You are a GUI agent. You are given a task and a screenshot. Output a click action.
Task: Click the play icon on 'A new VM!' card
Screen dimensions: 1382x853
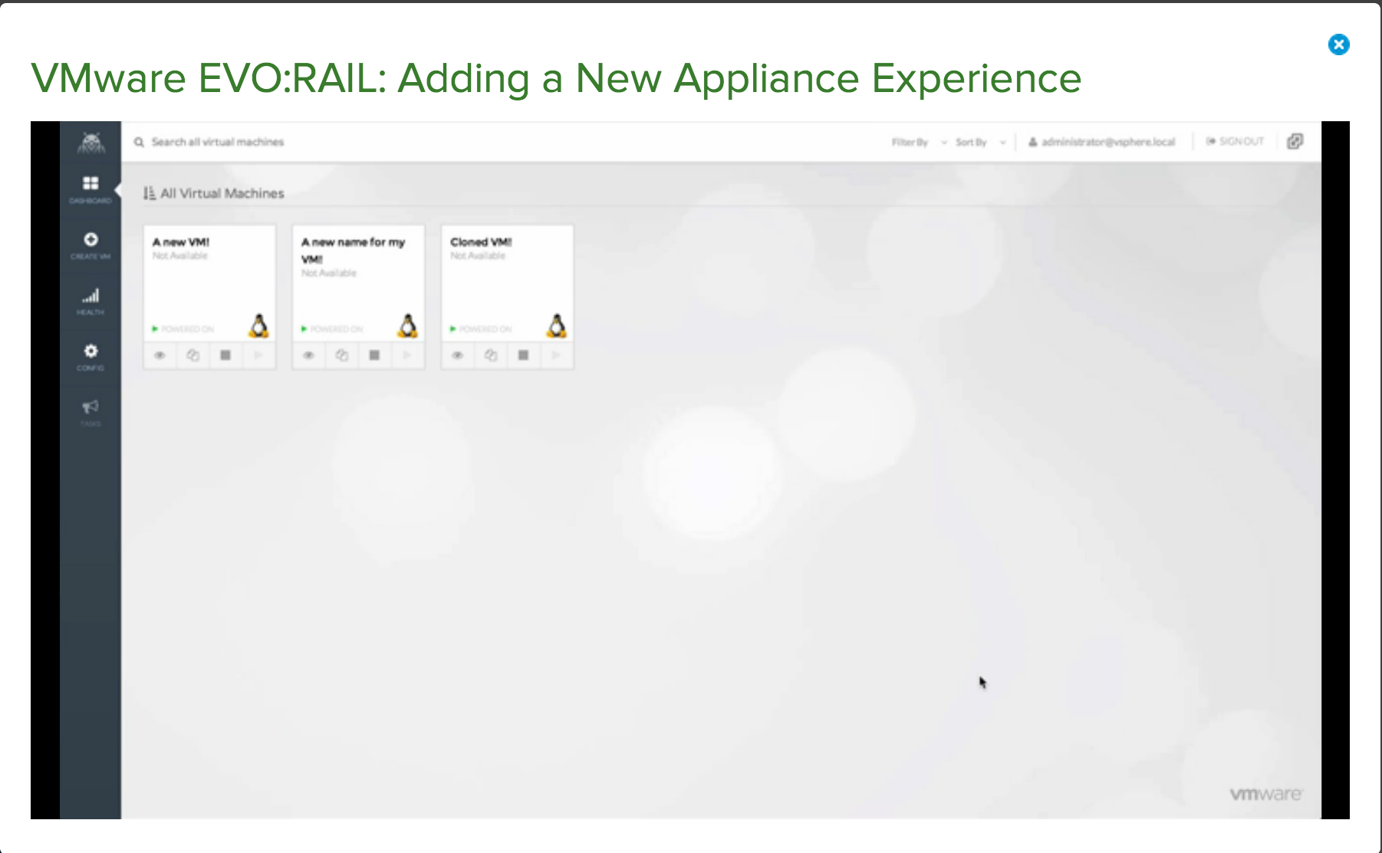point(258,355)
